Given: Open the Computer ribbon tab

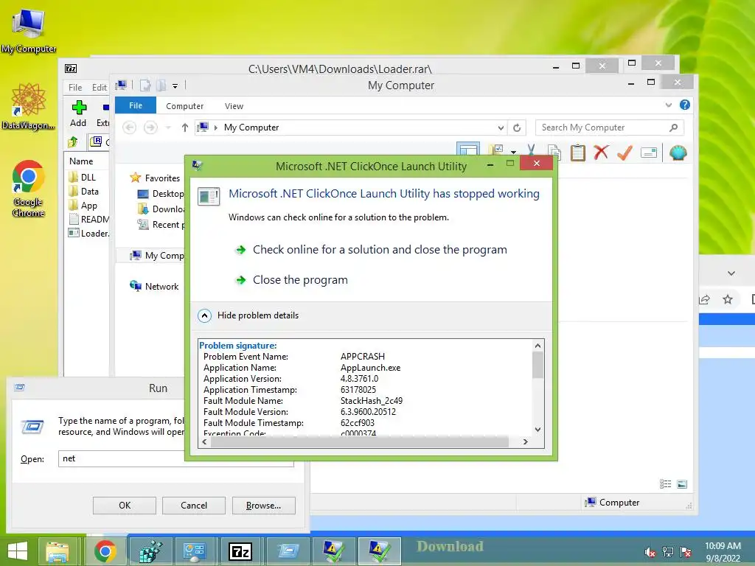Looking at the screenshot, I should pos(184,106).
